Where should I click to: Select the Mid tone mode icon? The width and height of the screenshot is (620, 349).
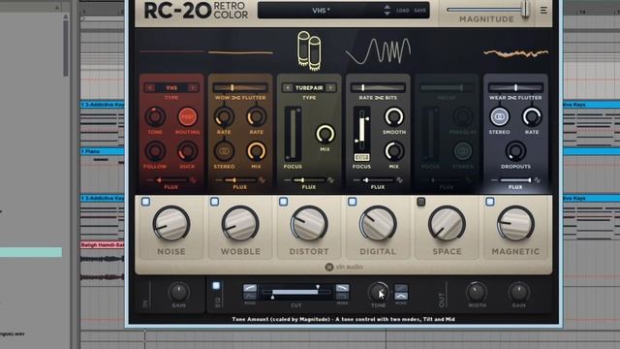[x=401, y=296]
